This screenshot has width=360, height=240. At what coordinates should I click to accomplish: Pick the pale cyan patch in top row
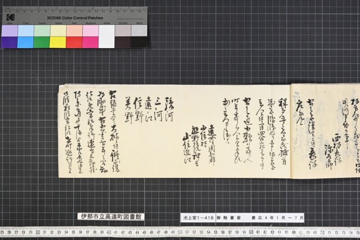(x=26, y=31)
